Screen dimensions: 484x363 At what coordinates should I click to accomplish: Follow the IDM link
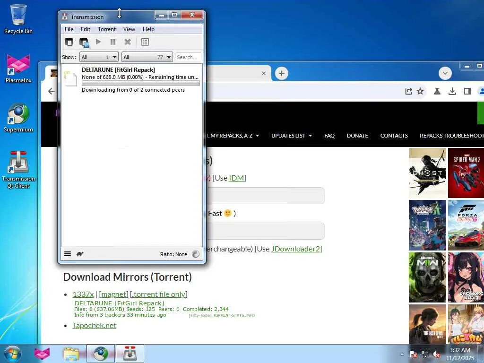(236, 178)
